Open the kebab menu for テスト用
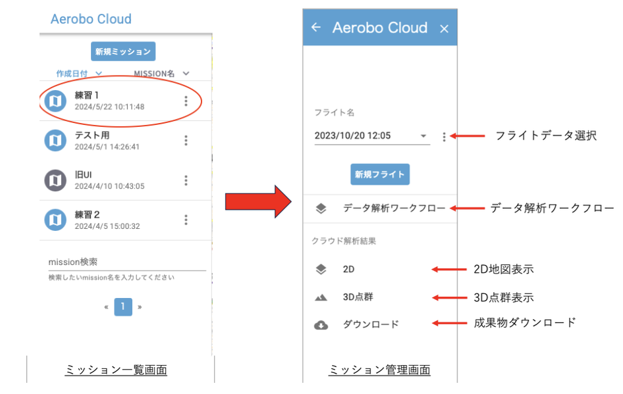The height and width of the screenshot is (394, 623). pos(186,141)
